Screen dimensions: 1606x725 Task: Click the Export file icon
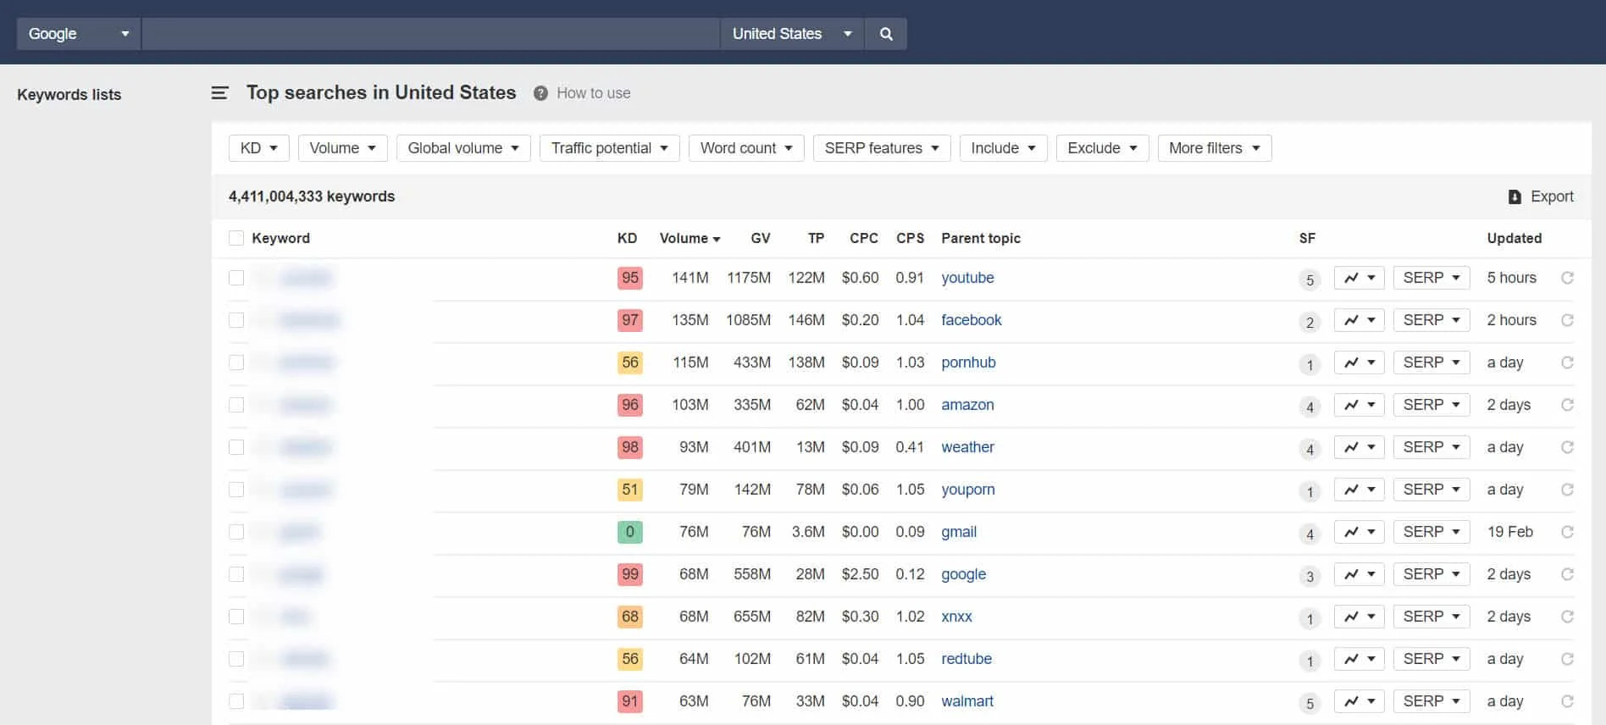pos(1515,196)
